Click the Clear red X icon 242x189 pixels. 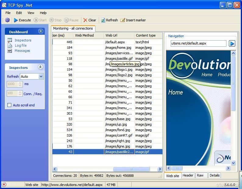(x=85, y=20)
